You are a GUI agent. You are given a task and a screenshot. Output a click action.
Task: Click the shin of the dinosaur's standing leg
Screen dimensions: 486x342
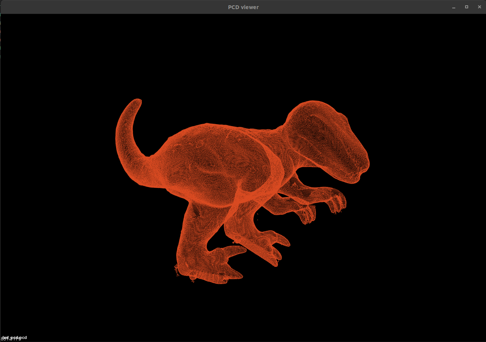(x=193, y=232)
